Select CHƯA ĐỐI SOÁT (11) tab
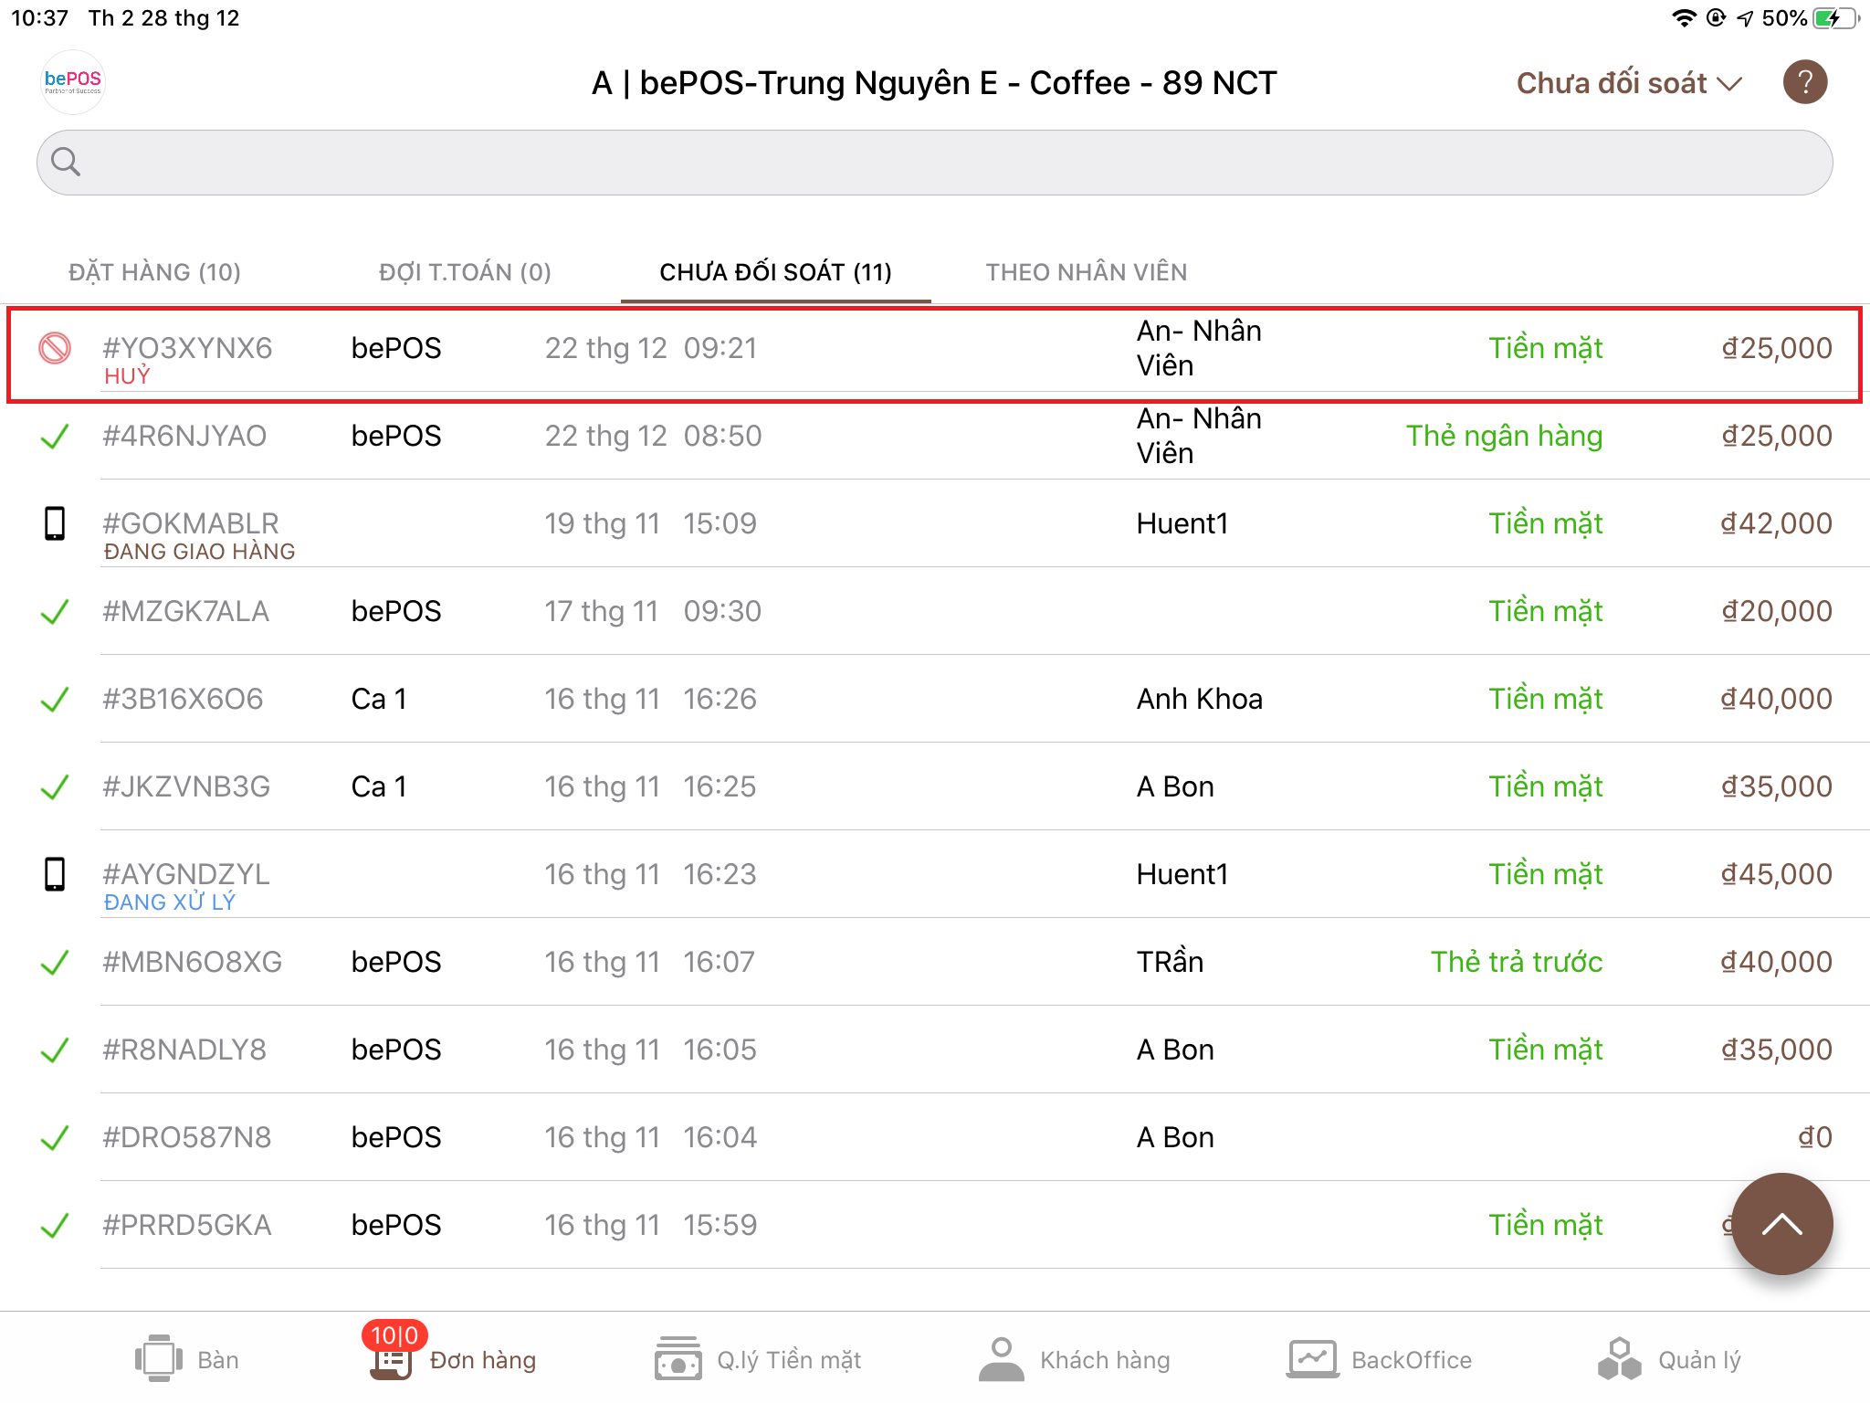Viewport: 1870px width, 1403px height. tap(775, 272)
